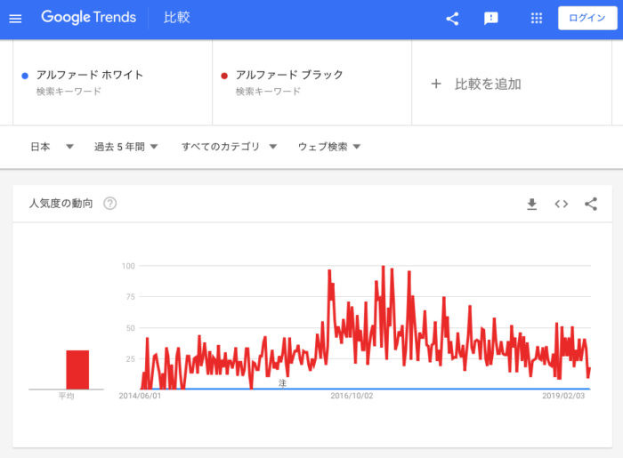Click the 人気度の動向 card title
The image size is (623, 458).
tap(61, 204)
